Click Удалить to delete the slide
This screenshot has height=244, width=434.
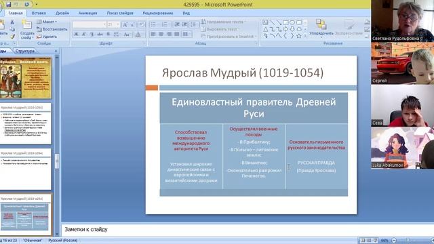click(47, 36)
